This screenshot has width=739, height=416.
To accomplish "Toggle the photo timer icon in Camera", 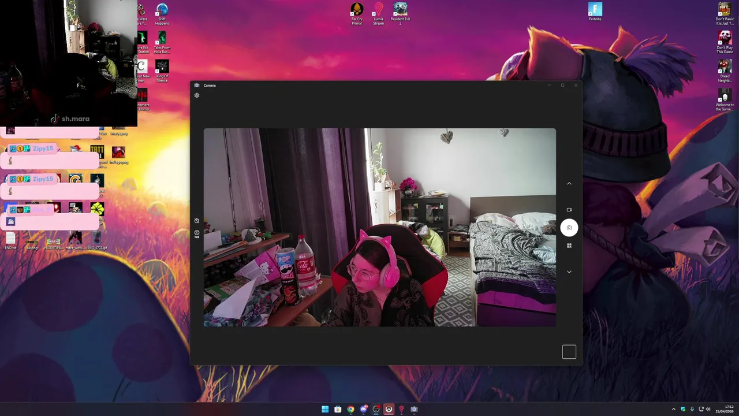I will 197,221.
